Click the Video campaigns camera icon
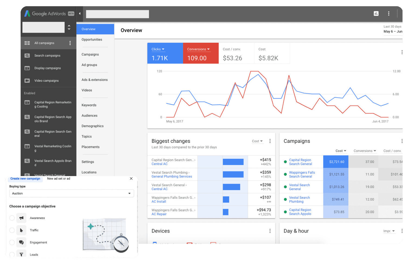 [x=27, y=81]
